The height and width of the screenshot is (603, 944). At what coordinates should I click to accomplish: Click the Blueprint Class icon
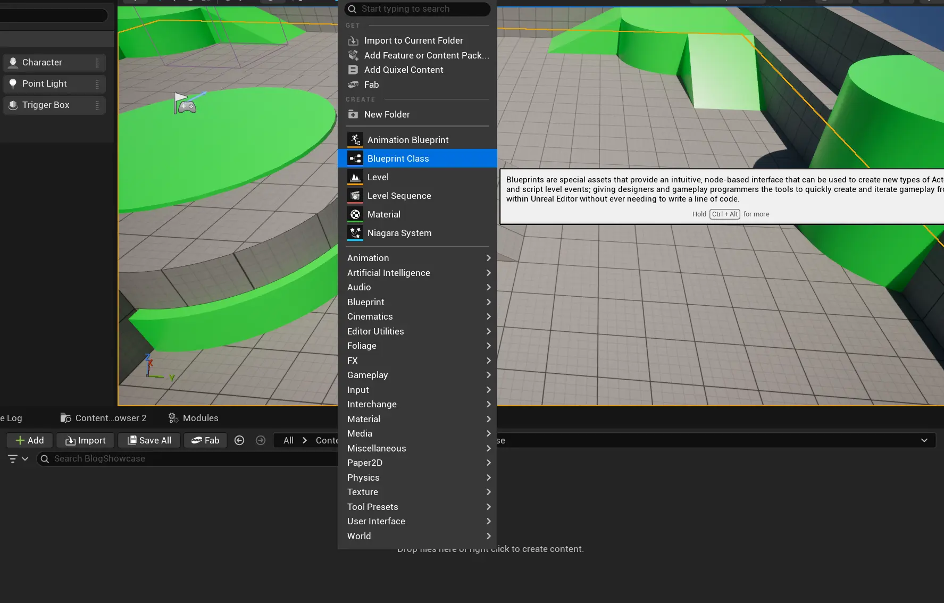tap(355, 158)
